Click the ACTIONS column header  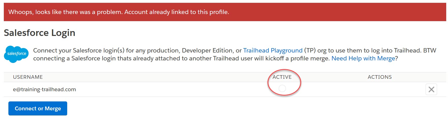(x=380, y=77)
